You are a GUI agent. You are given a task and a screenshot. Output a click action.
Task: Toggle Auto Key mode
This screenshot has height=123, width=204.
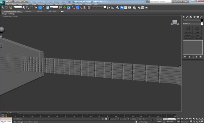[x=159, y=119]
